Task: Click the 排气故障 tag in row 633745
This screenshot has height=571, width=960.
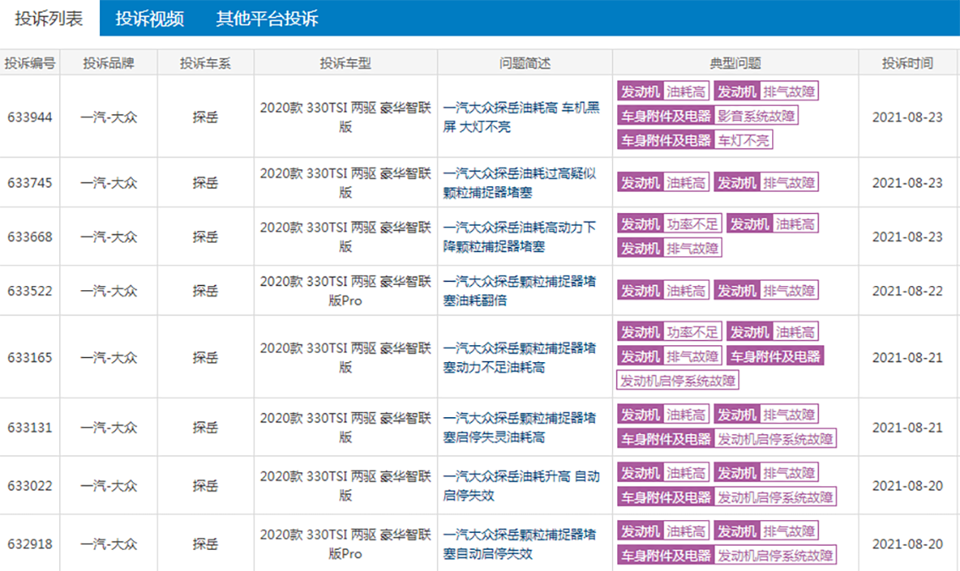Action: click(x=789, y=183)
